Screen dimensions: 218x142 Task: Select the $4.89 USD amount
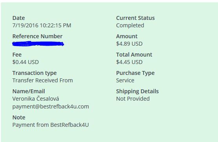pyautogui.click(x=129, y=44)
